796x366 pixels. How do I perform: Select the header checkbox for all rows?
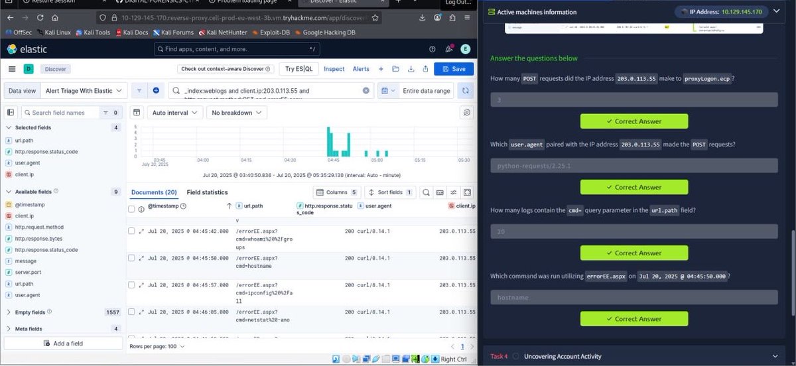pos(131,210)
